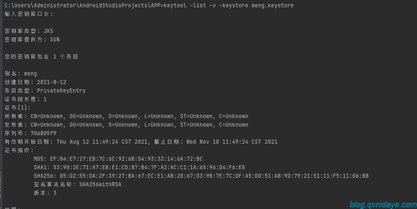Click meng.keystore in the command
The image size is (417, 209).
(273, 6)
